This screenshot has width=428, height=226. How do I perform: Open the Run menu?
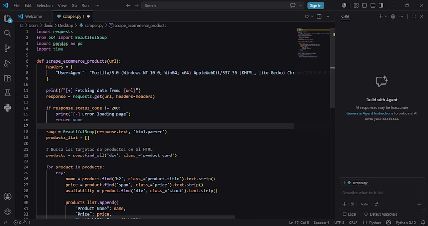coord(85,5)
